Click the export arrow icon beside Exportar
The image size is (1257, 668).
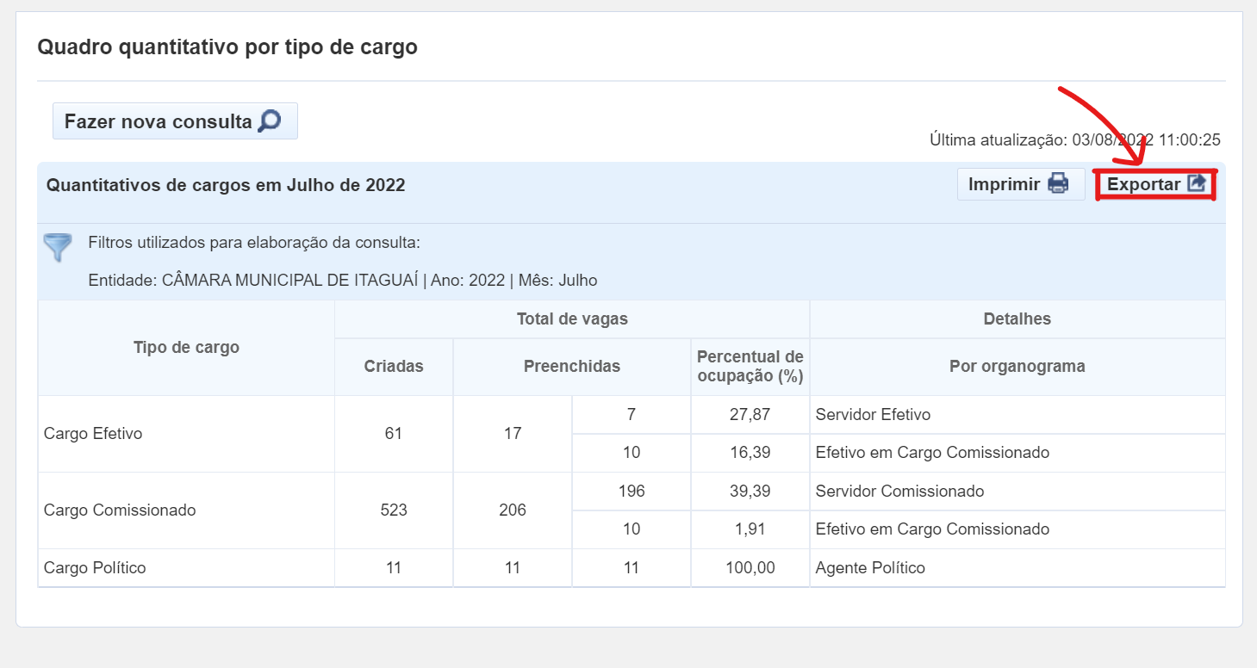pyautogui.click(x=1197, y=184)
